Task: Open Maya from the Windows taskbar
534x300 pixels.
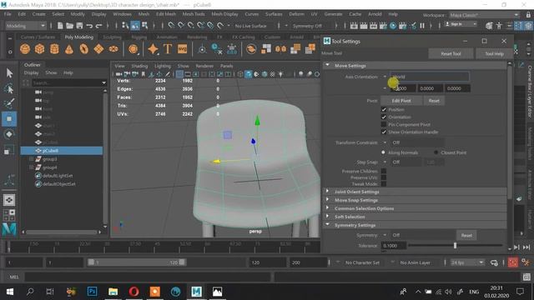Action: tap(196, 292)
